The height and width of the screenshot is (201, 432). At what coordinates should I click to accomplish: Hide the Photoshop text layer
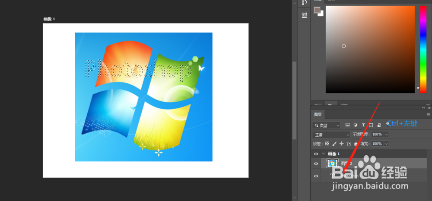click(316, 176)
